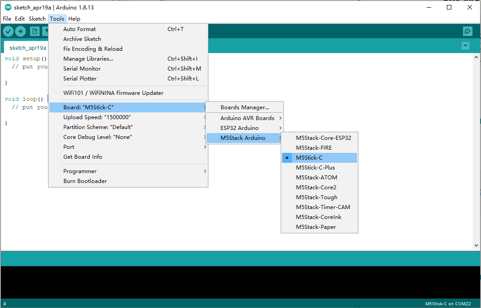Image resolution: width=481 pixels, height=308 pixels.
Task: Click the Upload arrow toolbar icon
Action: (x=21, y=31)
